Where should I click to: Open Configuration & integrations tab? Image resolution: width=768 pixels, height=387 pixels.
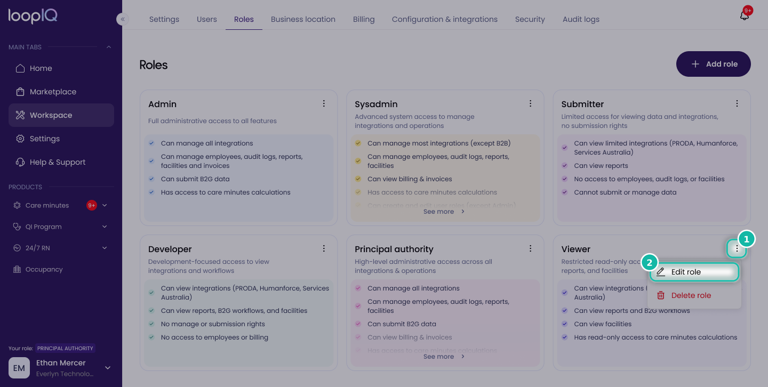click(445, 19)
